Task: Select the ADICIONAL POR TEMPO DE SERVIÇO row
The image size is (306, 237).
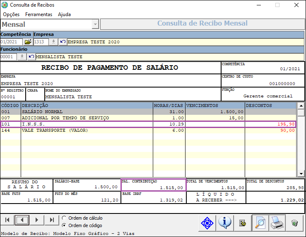Action: (x=148, y=118)
